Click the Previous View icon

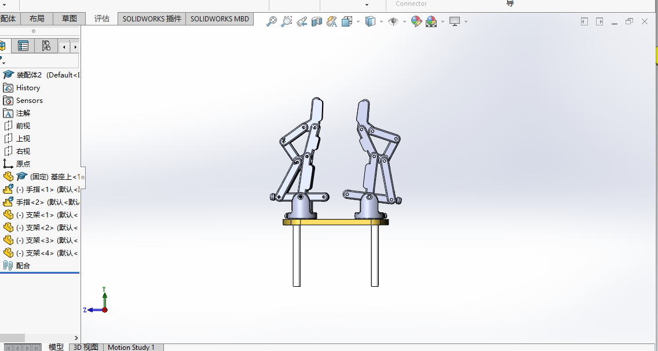point(302,21)
